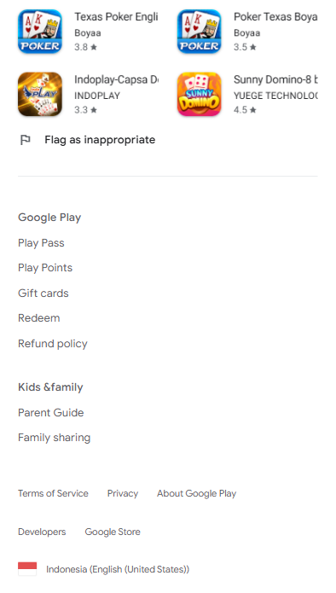Go to Gift cards
This screenshot has width=336, height=593.
click(43, 294)
